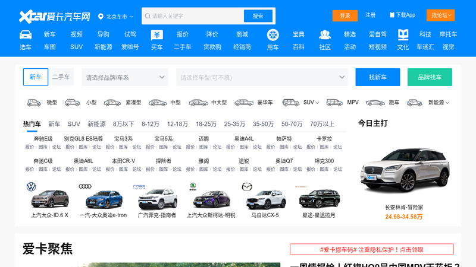Select the 微型 car type icon
This screenshot has height=267, width=476.
click(34, 103)
